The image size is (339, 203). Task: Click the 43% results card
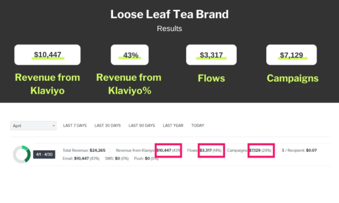coord(131,55)
